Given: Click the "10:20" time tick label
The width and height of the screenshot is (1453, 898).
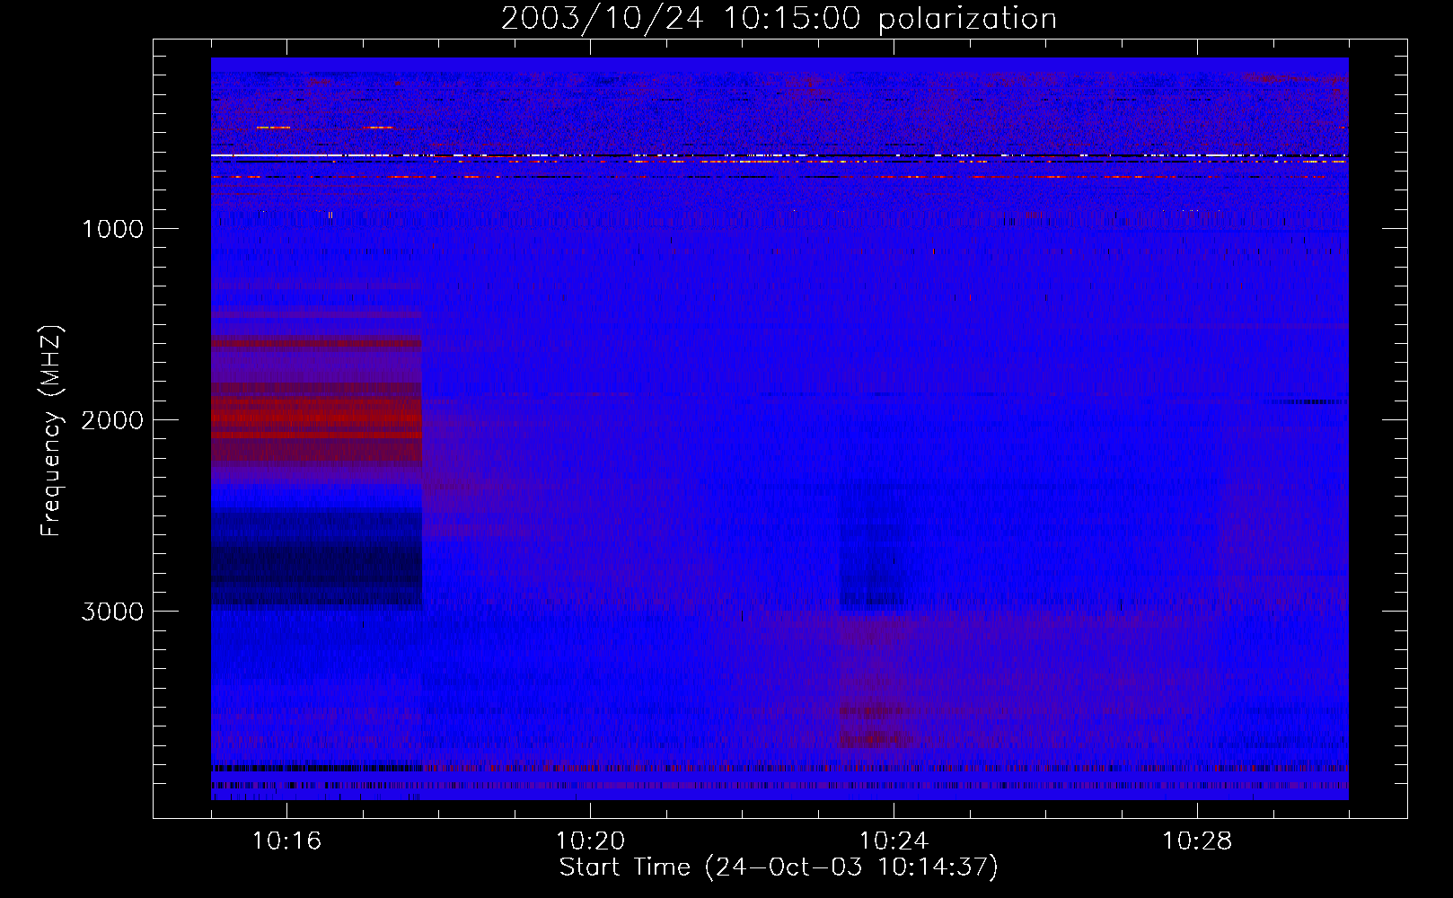Looking at the screenshot, I should tap(590, 841).
